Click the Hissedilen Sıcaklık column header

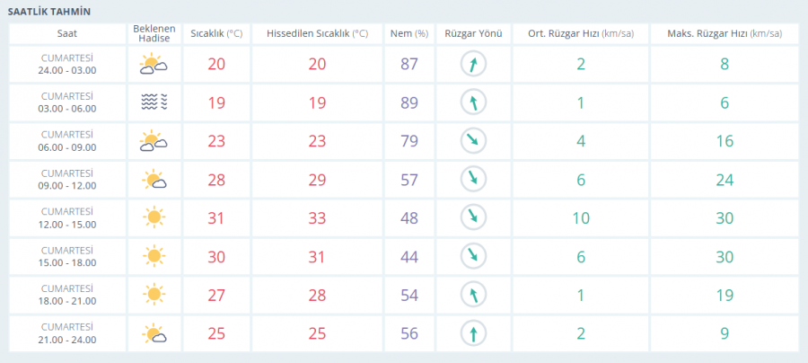318,34
